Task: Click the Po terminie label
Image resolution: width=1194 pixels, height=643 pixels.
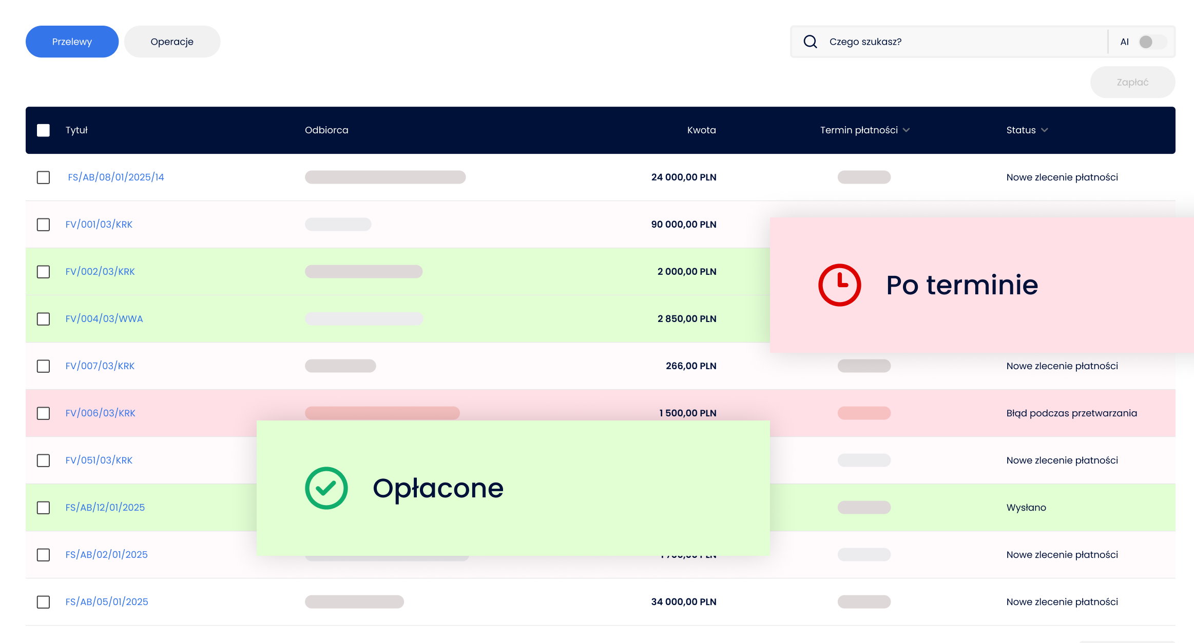Action: (962, 285)
